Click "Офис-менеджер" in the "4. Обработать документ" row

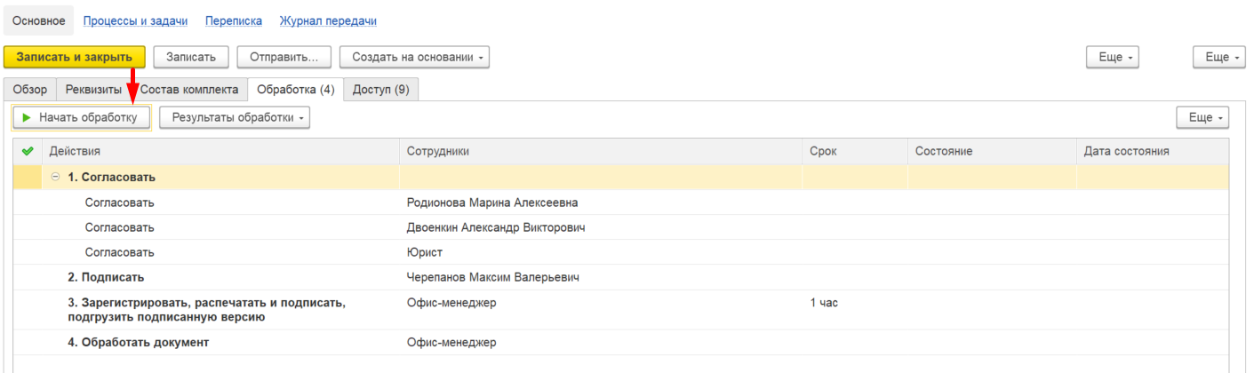pos(451,342)
